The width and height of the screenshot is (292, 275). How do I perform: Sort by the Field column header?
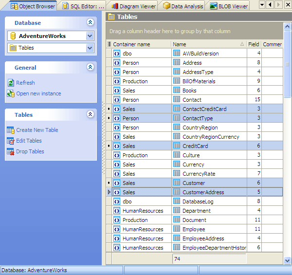[254, 44]
